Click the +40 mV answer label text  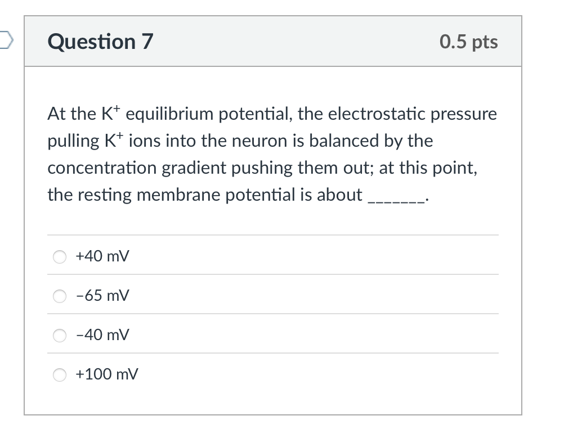point(101,256)
